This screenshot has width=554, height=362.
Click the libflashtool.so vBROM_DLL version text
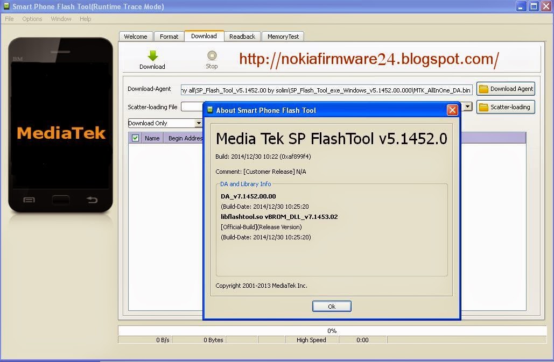click(x=279, y=217)
